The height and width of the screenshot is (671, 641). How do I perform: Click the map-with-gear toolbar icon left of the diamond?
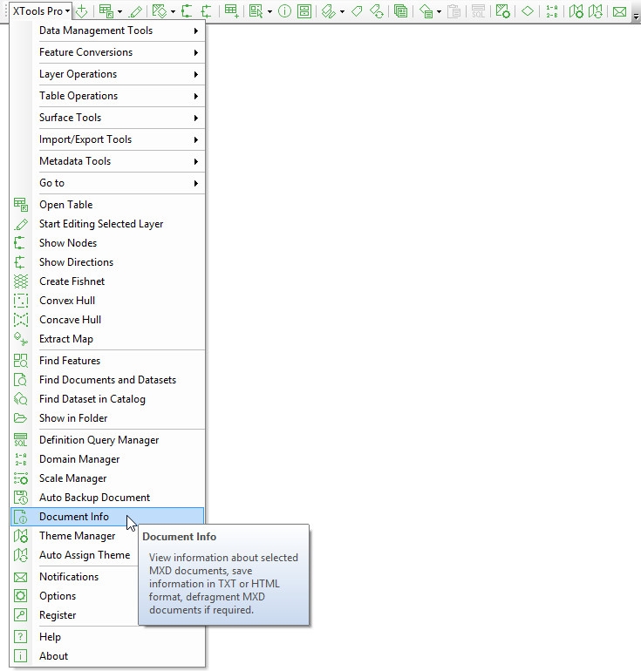tap(502, 11)
